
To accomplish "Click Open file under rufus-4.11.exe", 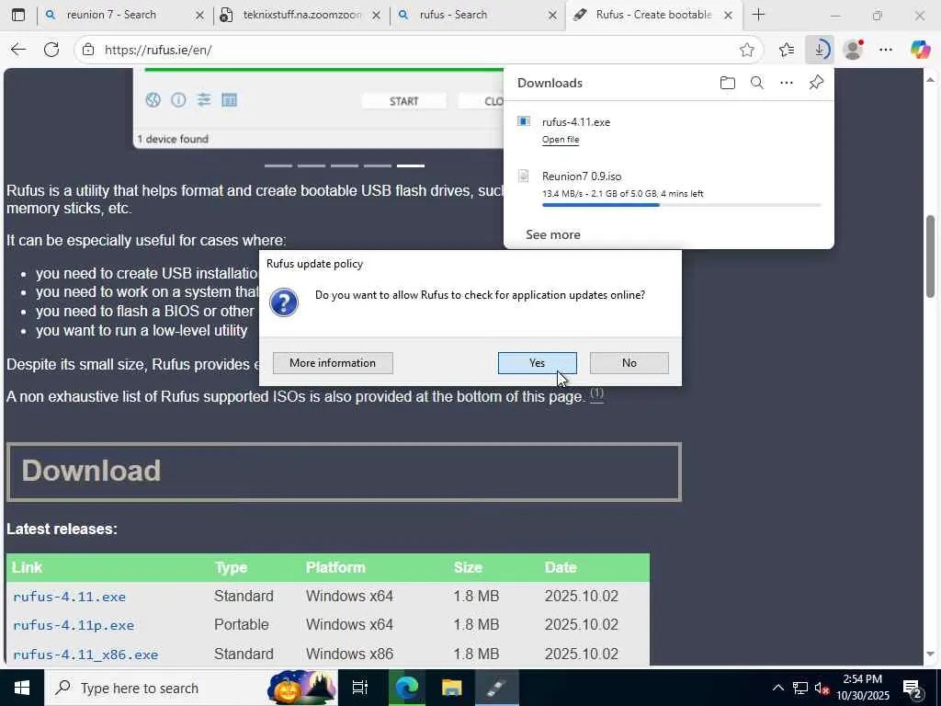I will (x=561, y=140).
